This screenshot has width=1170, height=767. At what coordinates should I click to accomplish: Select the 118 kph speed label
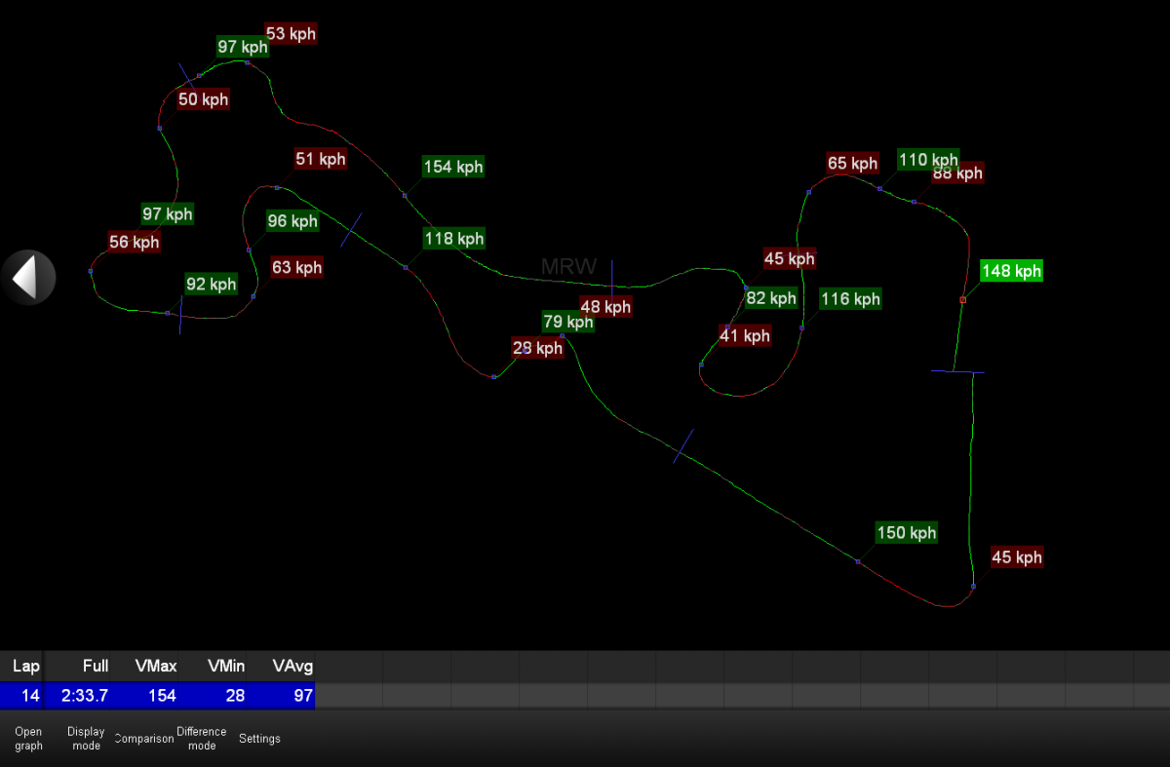pyautogui.click(x=454, y=239)
